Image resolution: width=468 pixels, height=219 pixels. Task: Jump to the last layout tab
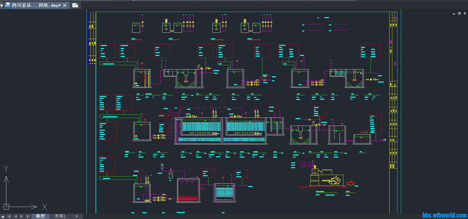tap(28, 216)
